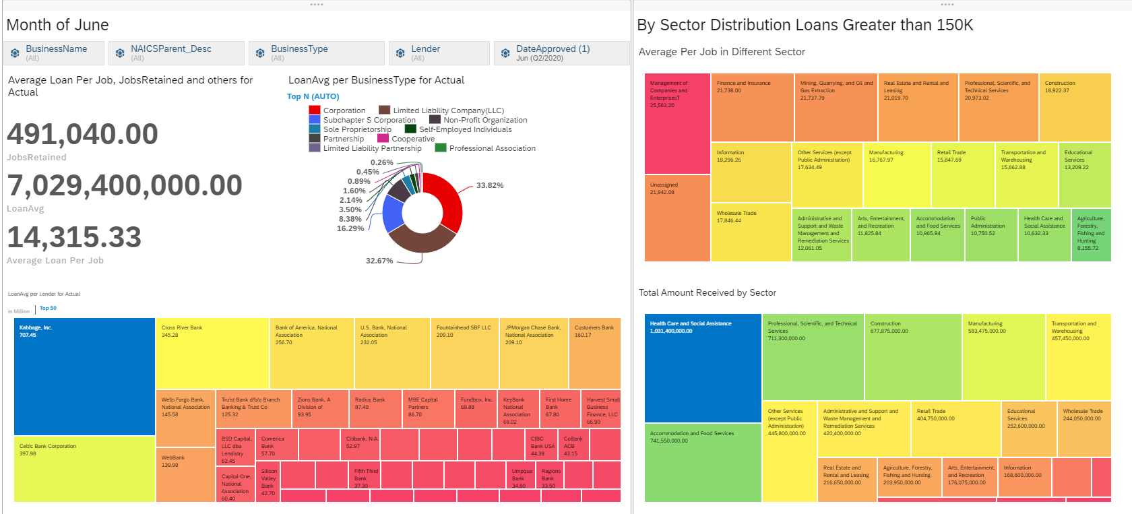Toggle Professional Association green legend swatch

(x=441, y=148)
